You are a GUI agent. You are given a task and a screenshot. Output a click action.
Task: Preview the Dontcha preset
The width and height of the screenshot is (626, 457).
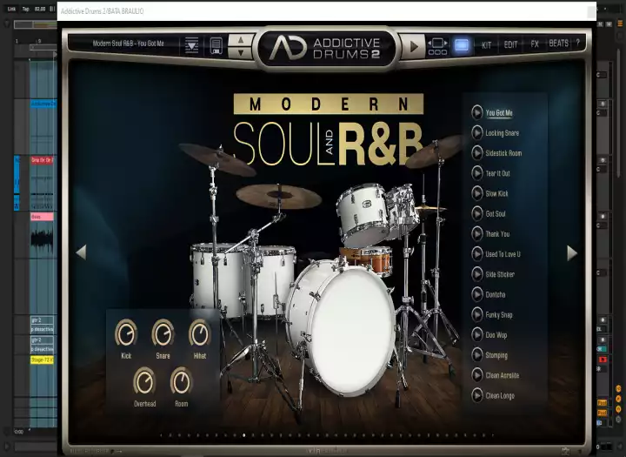[476, 295]
